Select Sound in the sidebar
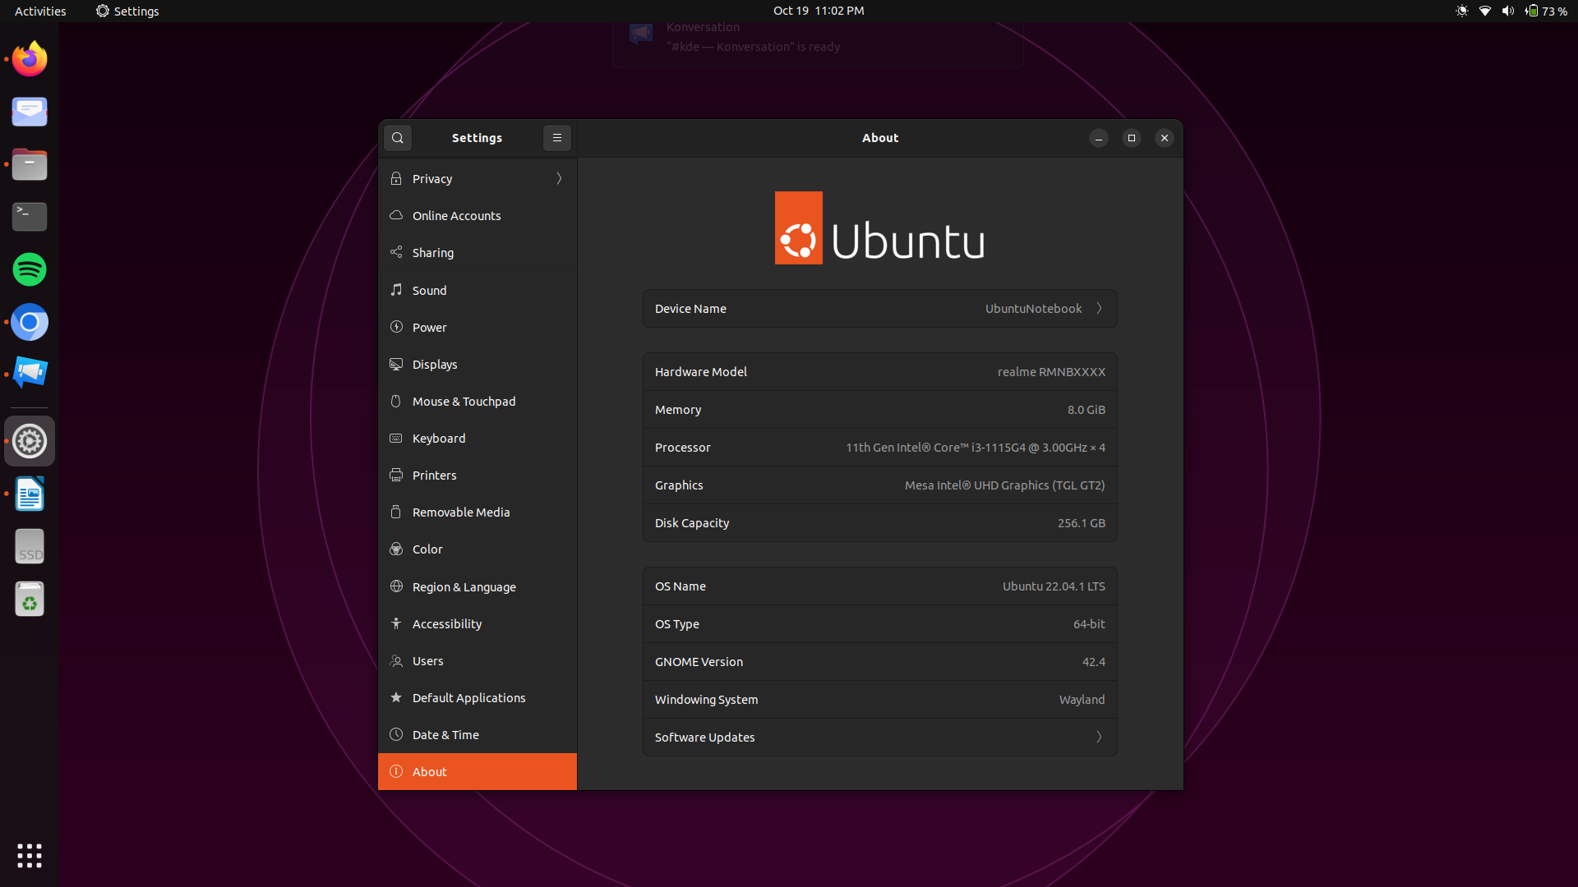Image resolution: width=1578 pixels, height=887 pixels. [429, 291]
